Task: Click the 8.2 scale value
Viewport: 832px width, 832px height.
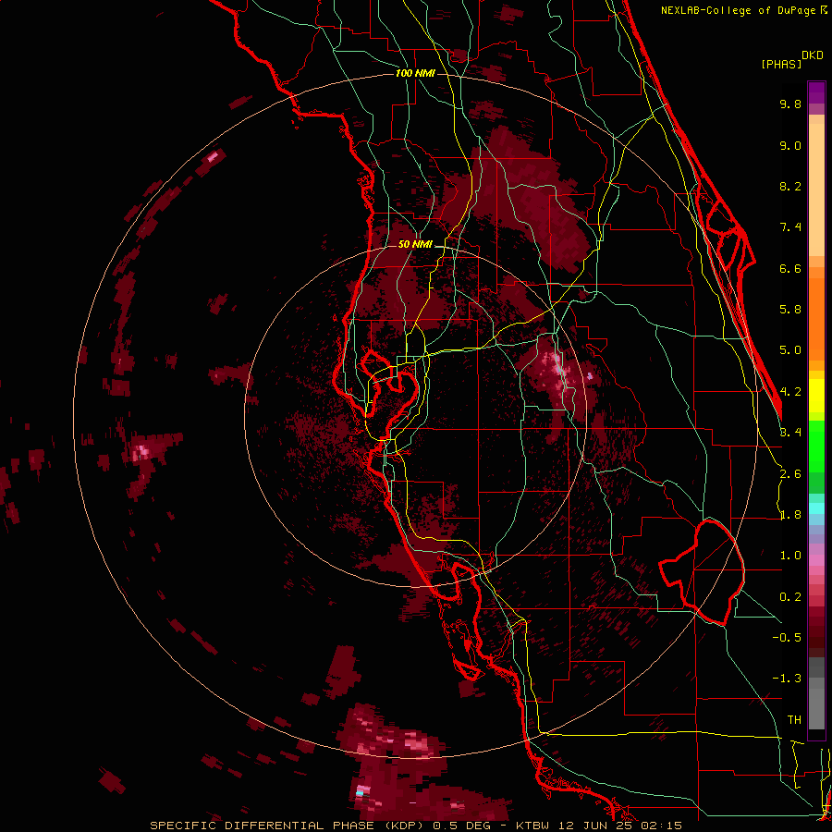Action: pos(790,186)
